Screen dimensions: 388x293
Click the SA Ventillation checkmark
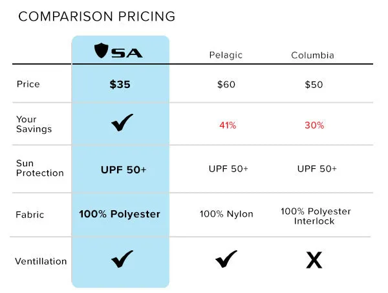[x=122, y=259]
